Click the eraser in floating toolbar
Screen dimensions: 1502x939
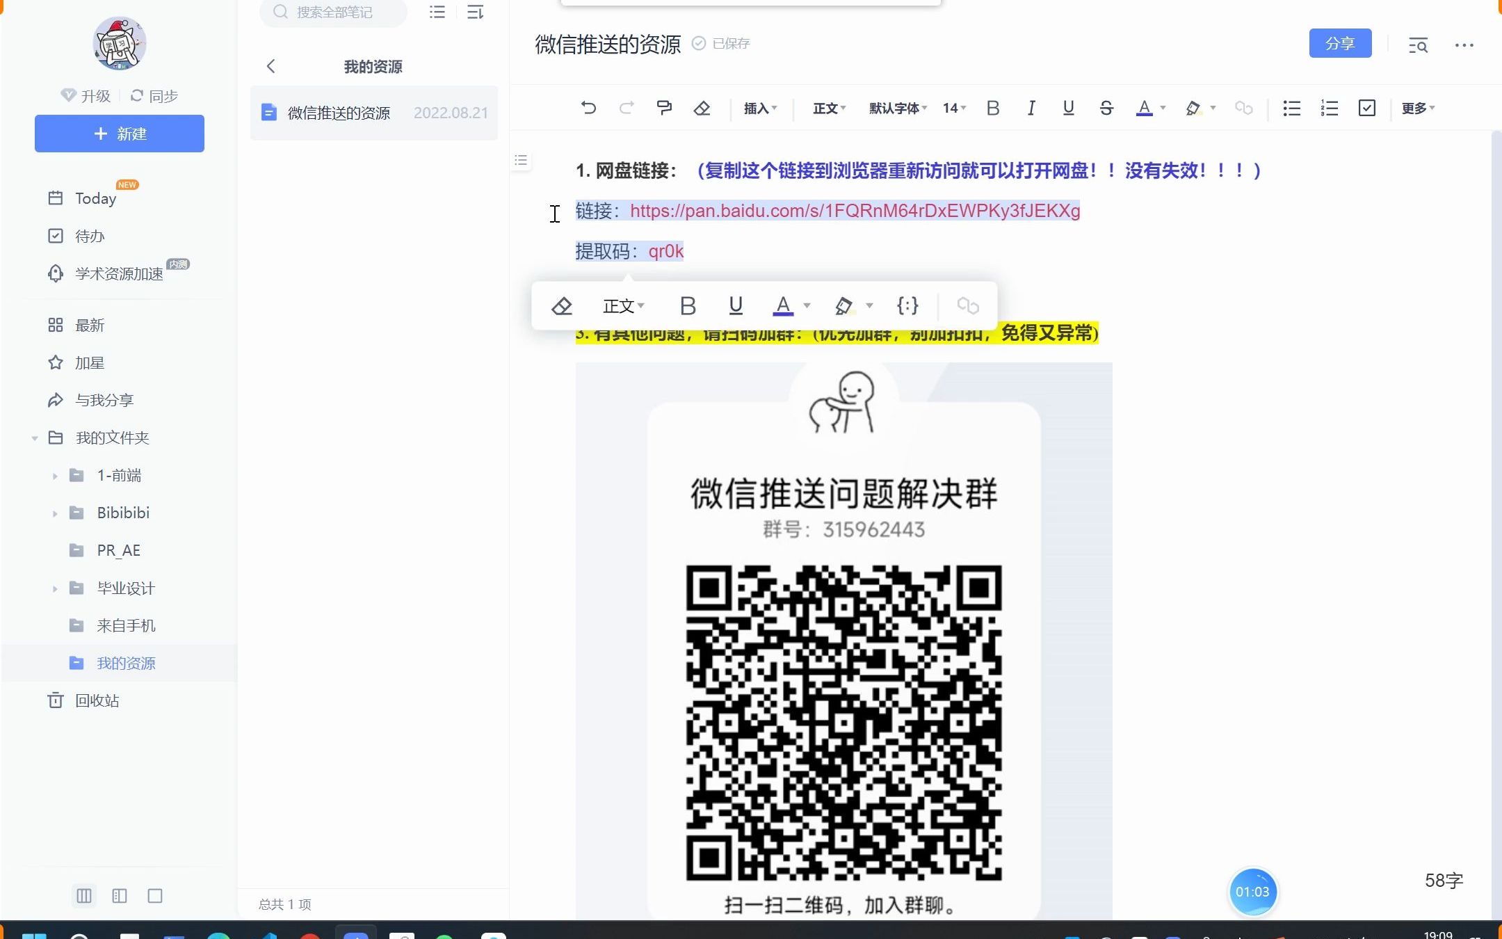561,305
